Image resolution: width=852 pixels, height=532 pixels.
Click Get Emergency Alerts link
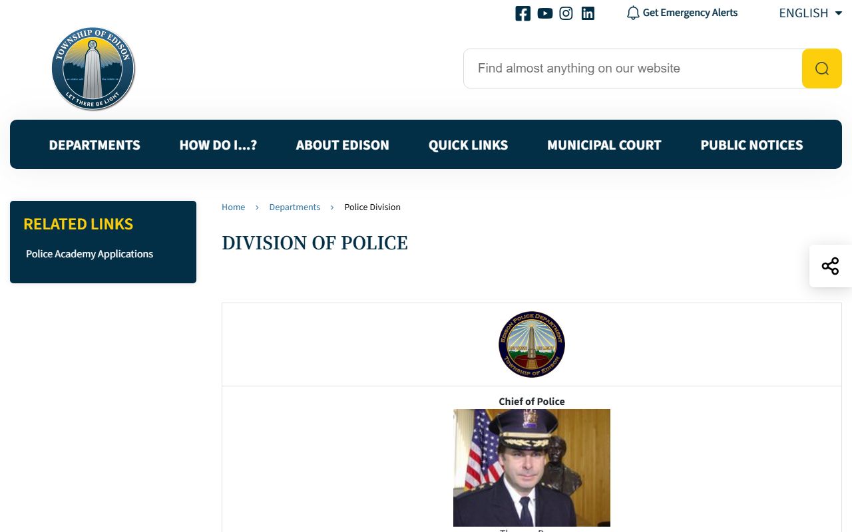pos(690,13)
